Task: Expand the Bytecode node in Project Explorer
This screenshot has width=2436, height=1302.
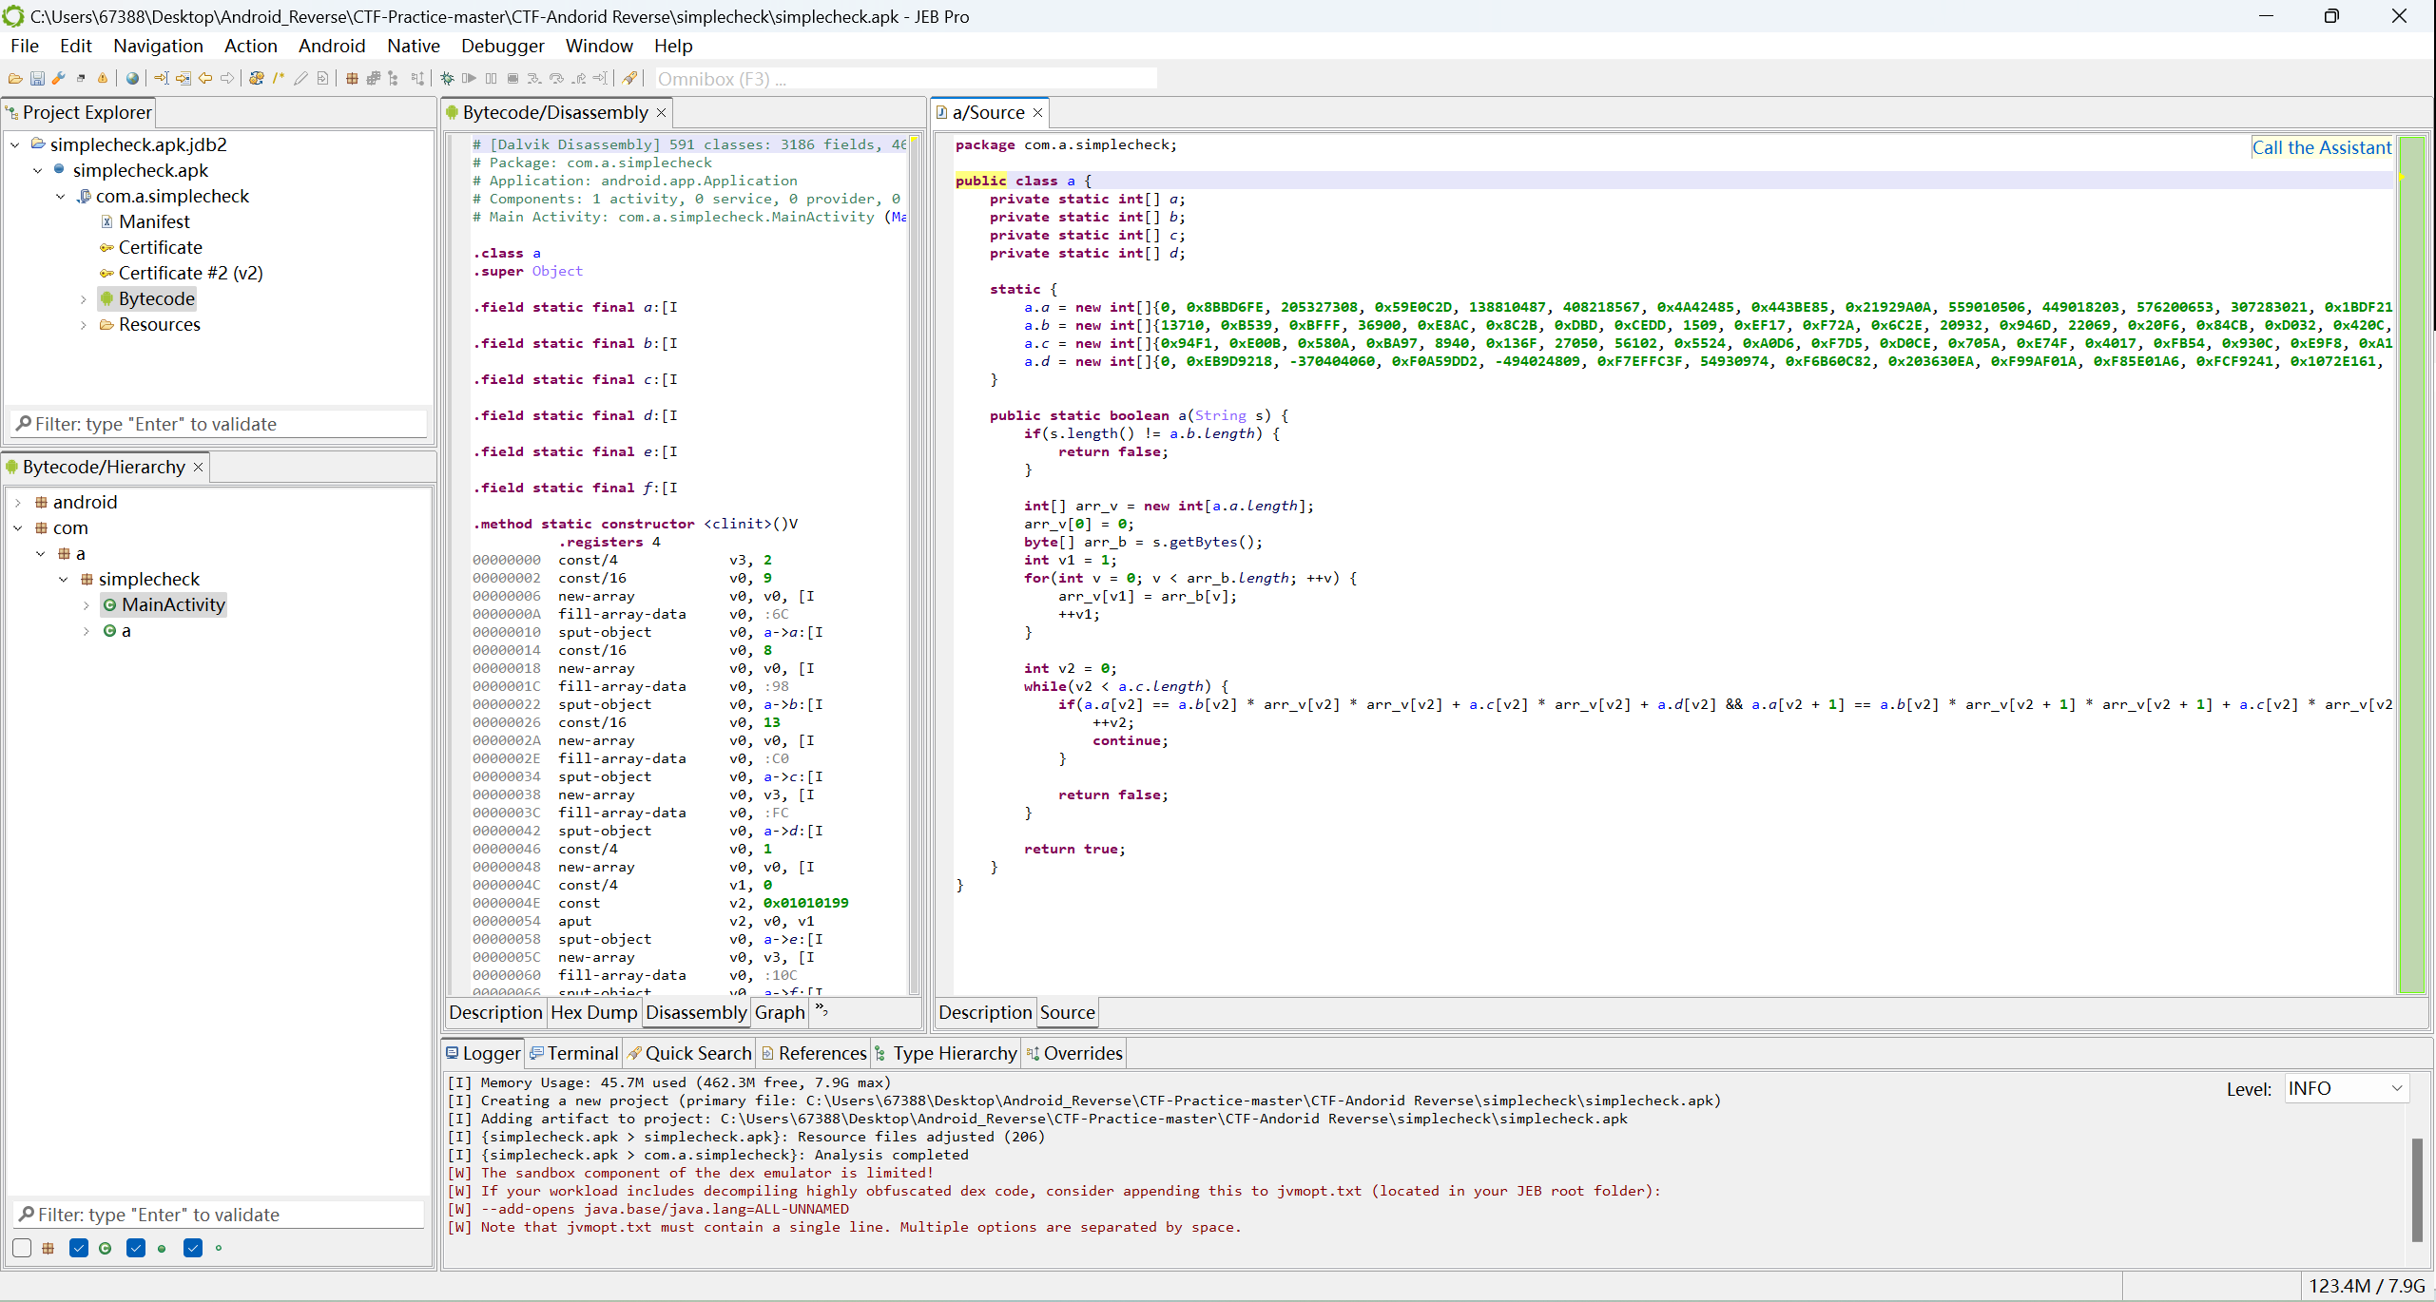Action: point(84,298)
